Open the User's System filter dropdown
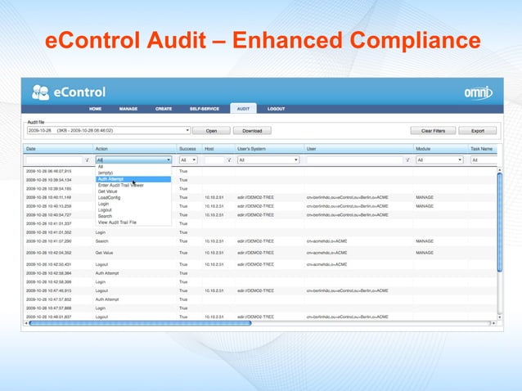 point(268,160)
